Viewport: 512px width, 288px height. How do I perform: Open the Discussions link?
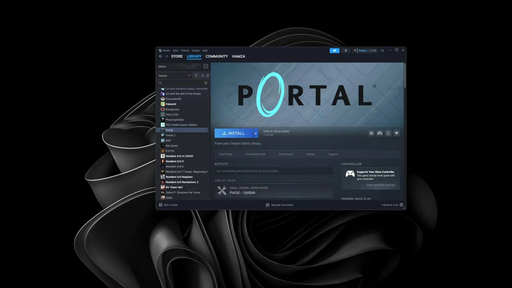(286, 154)
